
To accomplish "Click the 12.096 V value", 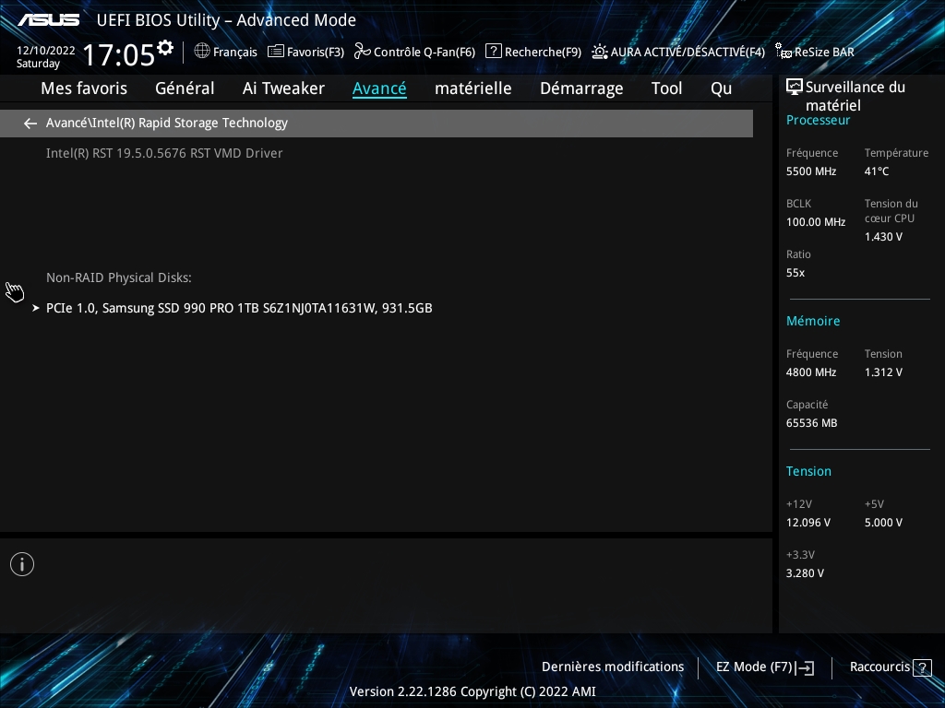I will click(x=808, y=523).
